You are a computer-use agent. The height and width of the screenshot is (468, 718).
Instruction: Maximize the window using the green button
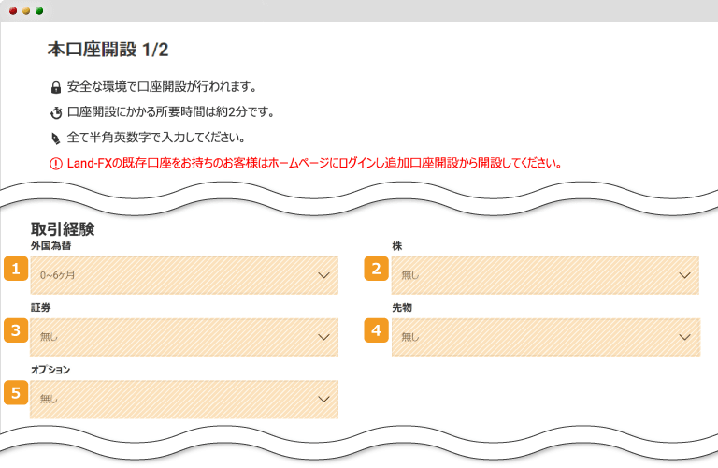(x=38, y=10)
